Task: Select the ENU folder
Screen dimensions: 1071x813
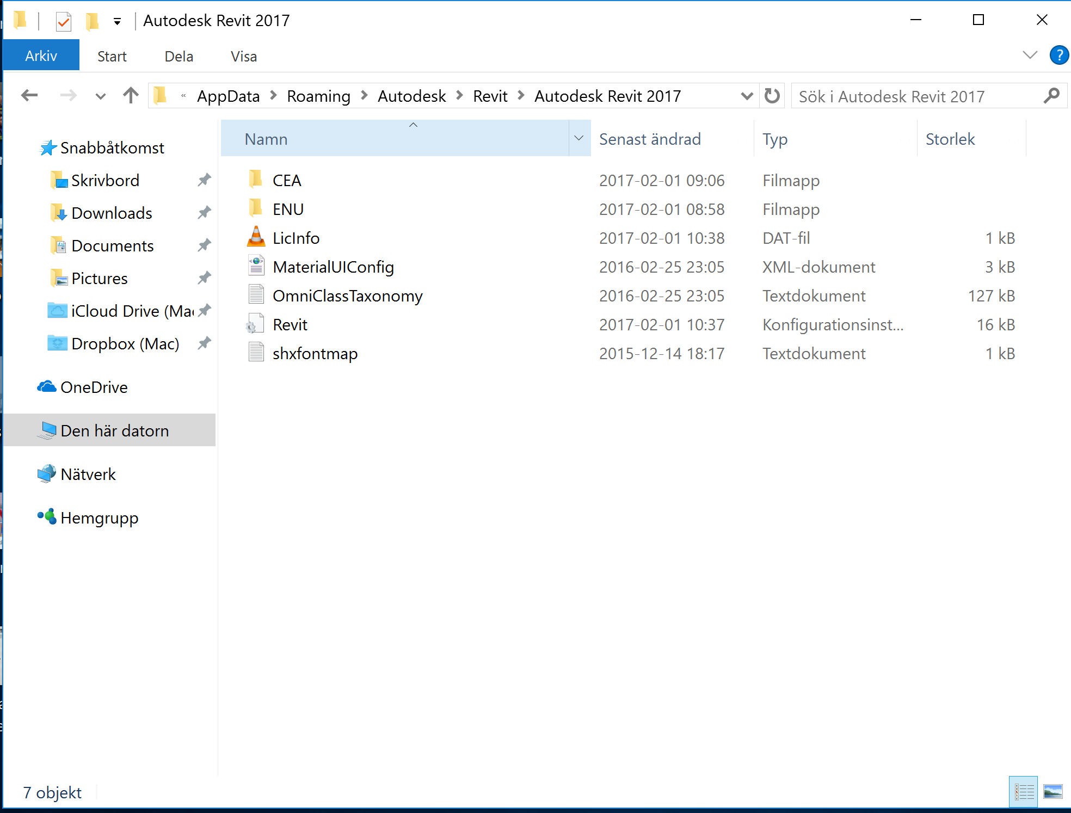Action: tap(288, 209)
